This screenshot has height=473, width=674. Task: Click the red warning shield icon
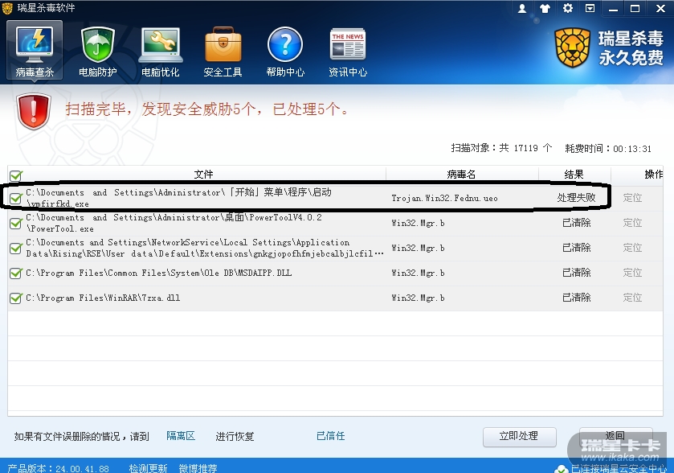(34, 112)
